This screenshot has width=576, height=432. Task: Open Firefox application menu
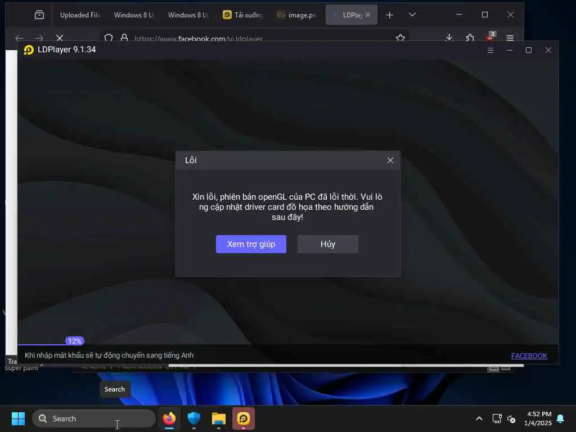click(x=510, y=38)
